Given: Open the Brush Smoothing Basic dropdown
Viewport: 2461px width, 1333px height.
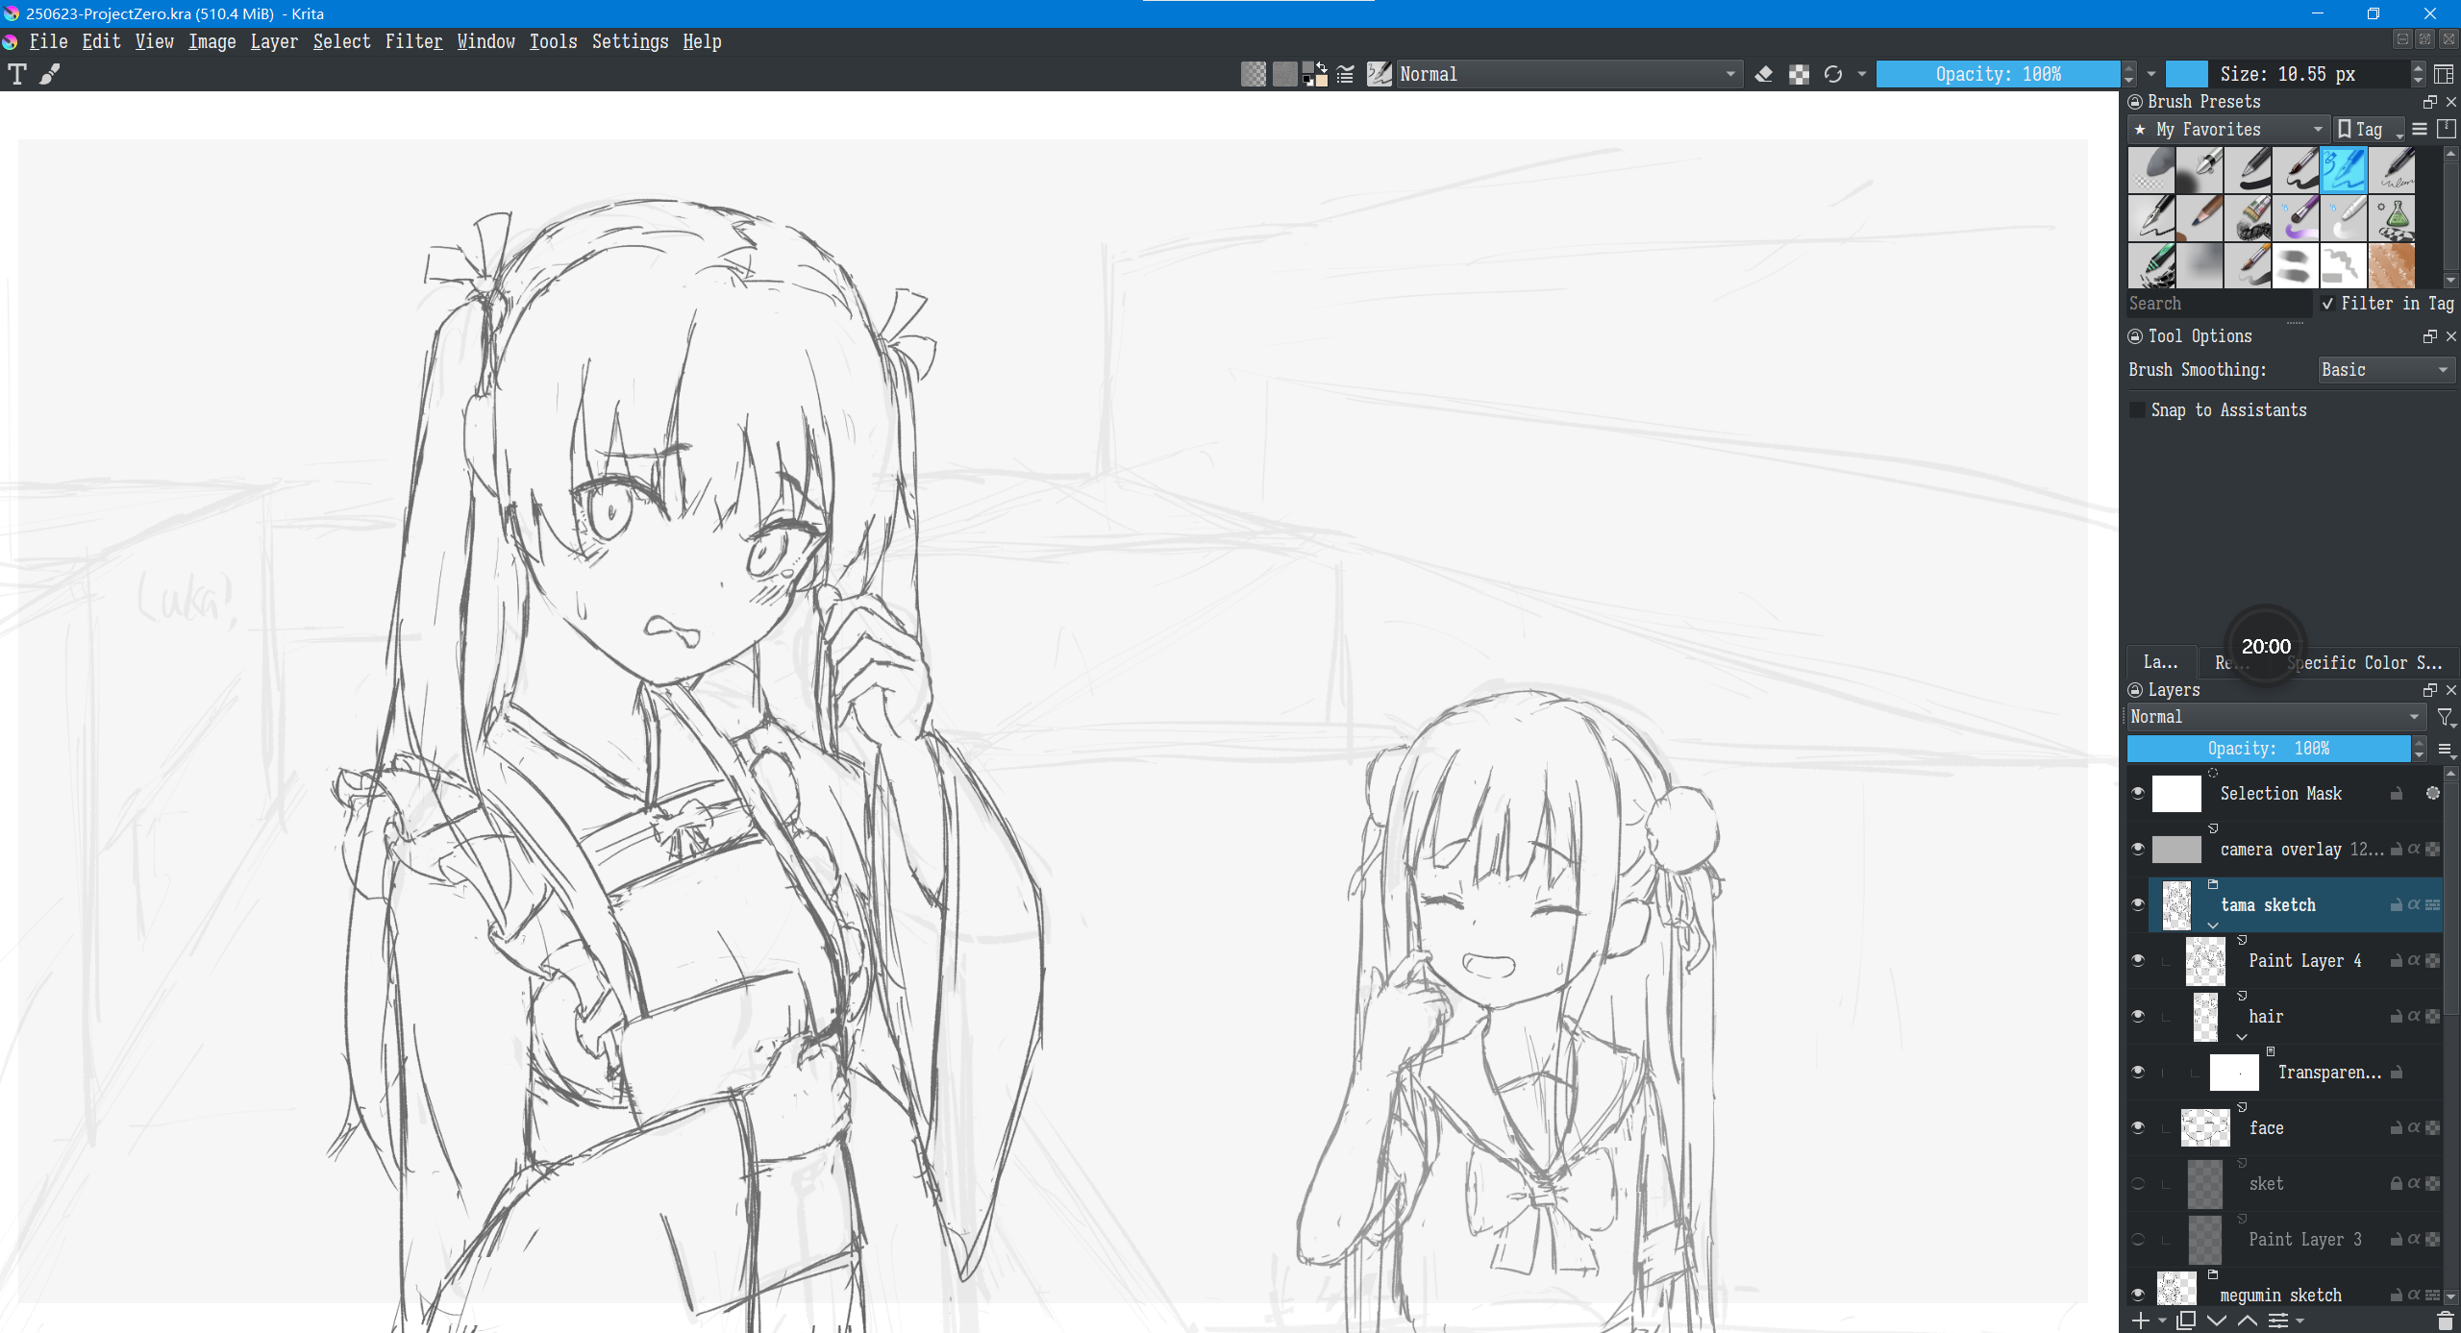Looking at the screenshot, I should (x=2386, y=370).
